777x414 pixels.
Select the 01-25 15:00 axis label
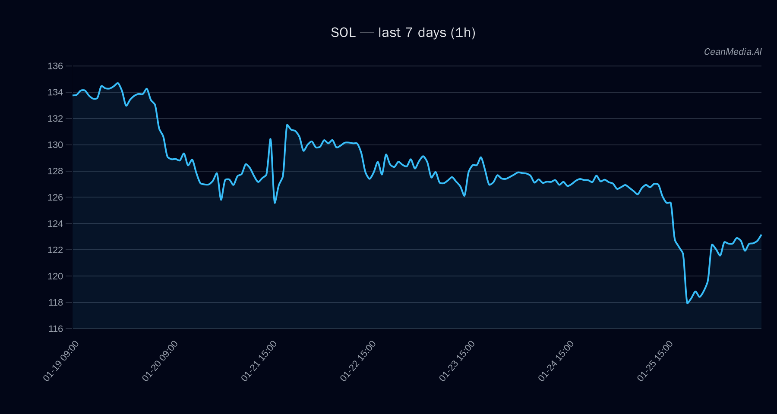point(655,360)
